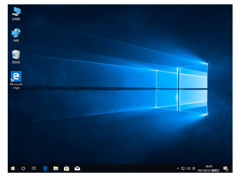Launch Edge from the taskbar
Image resolution: width=247 pixels, height=178 pixels.
[45, 168]
